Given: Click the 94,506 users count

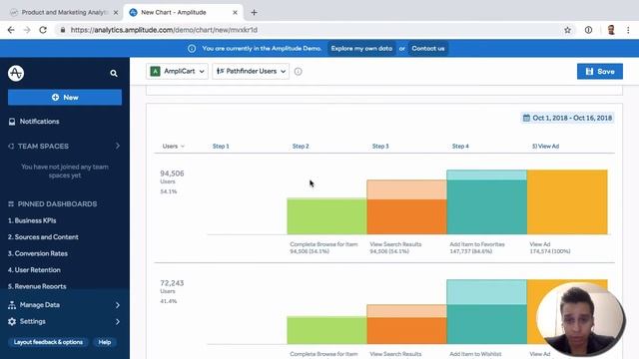Looking at the screenshot, I should coord(172,174).
